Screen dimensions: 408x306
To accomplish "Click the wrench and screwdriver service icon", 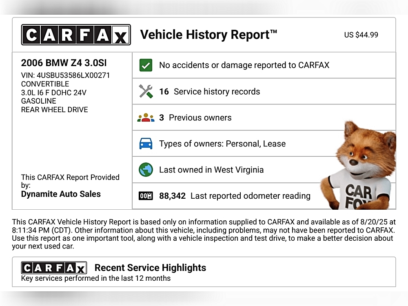I will (x=146, y=91).
